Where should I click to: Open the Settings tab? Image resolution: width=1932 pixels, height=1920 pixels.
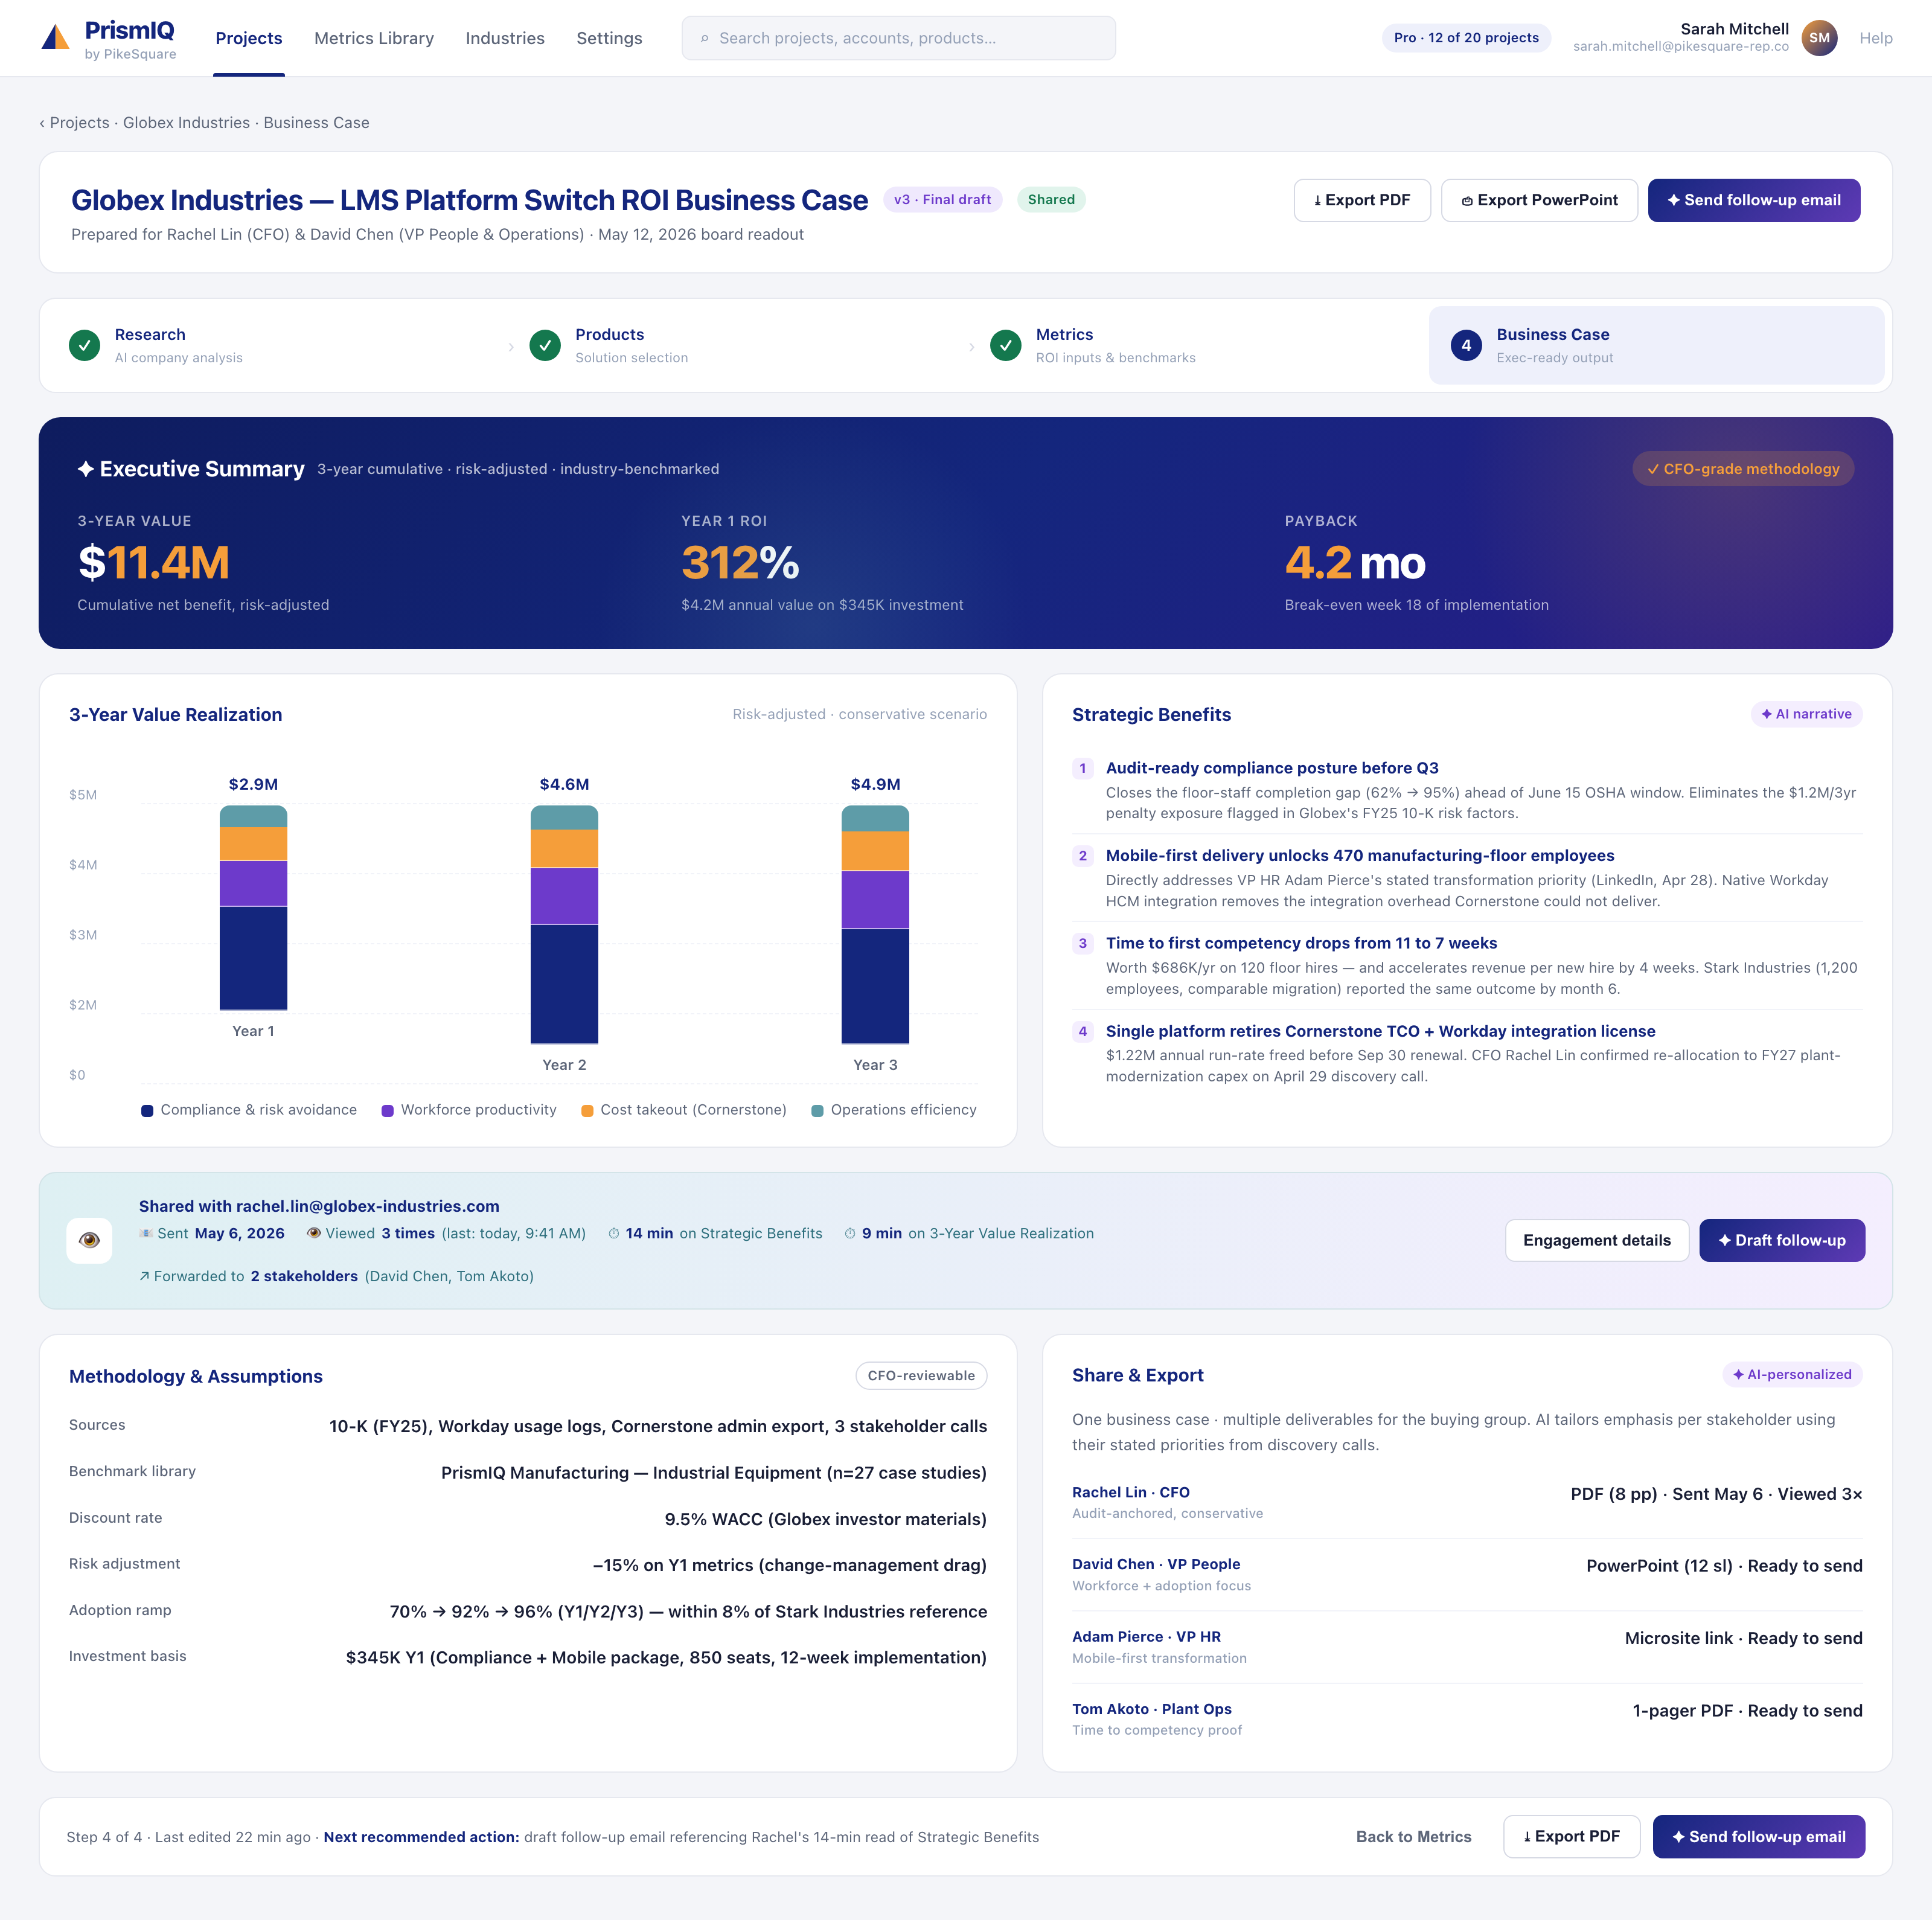pyautogui.click(x=609, y=38)
